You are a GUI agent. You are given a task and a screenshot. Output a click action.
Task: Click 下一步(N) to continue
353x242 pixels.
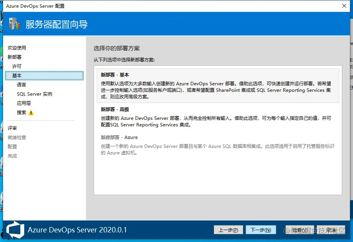click(x=261, y=230)
